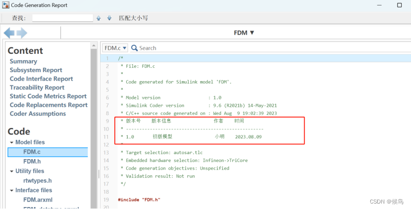Viewport: 411px width, 209px height.
Task: Click the 'Validation result: Not run' line
Action: [157, 176]
